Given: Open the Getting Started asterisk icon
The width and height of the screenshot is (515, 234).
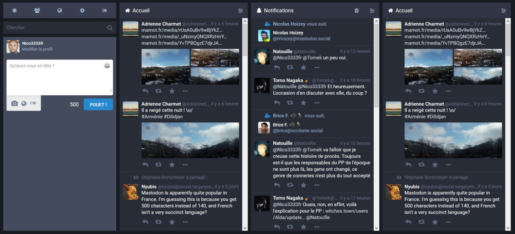Looking at the screenshot, I should pos(14,10).
